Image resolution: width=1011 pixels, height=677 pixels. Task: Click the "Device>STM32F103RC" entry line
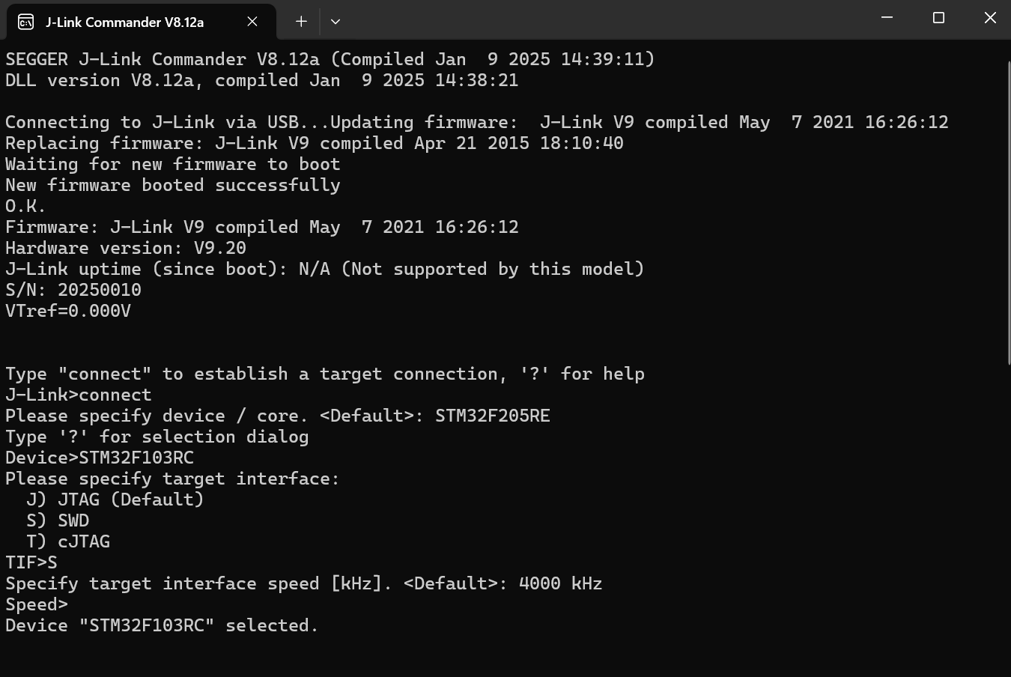click(x=99, y=458)
